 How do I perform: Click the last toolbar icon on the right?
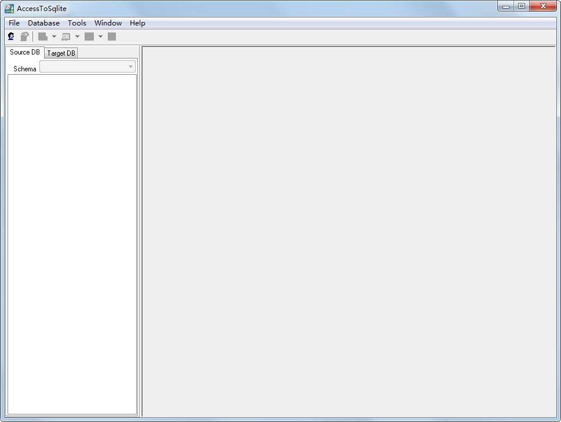tap(111, 36)
